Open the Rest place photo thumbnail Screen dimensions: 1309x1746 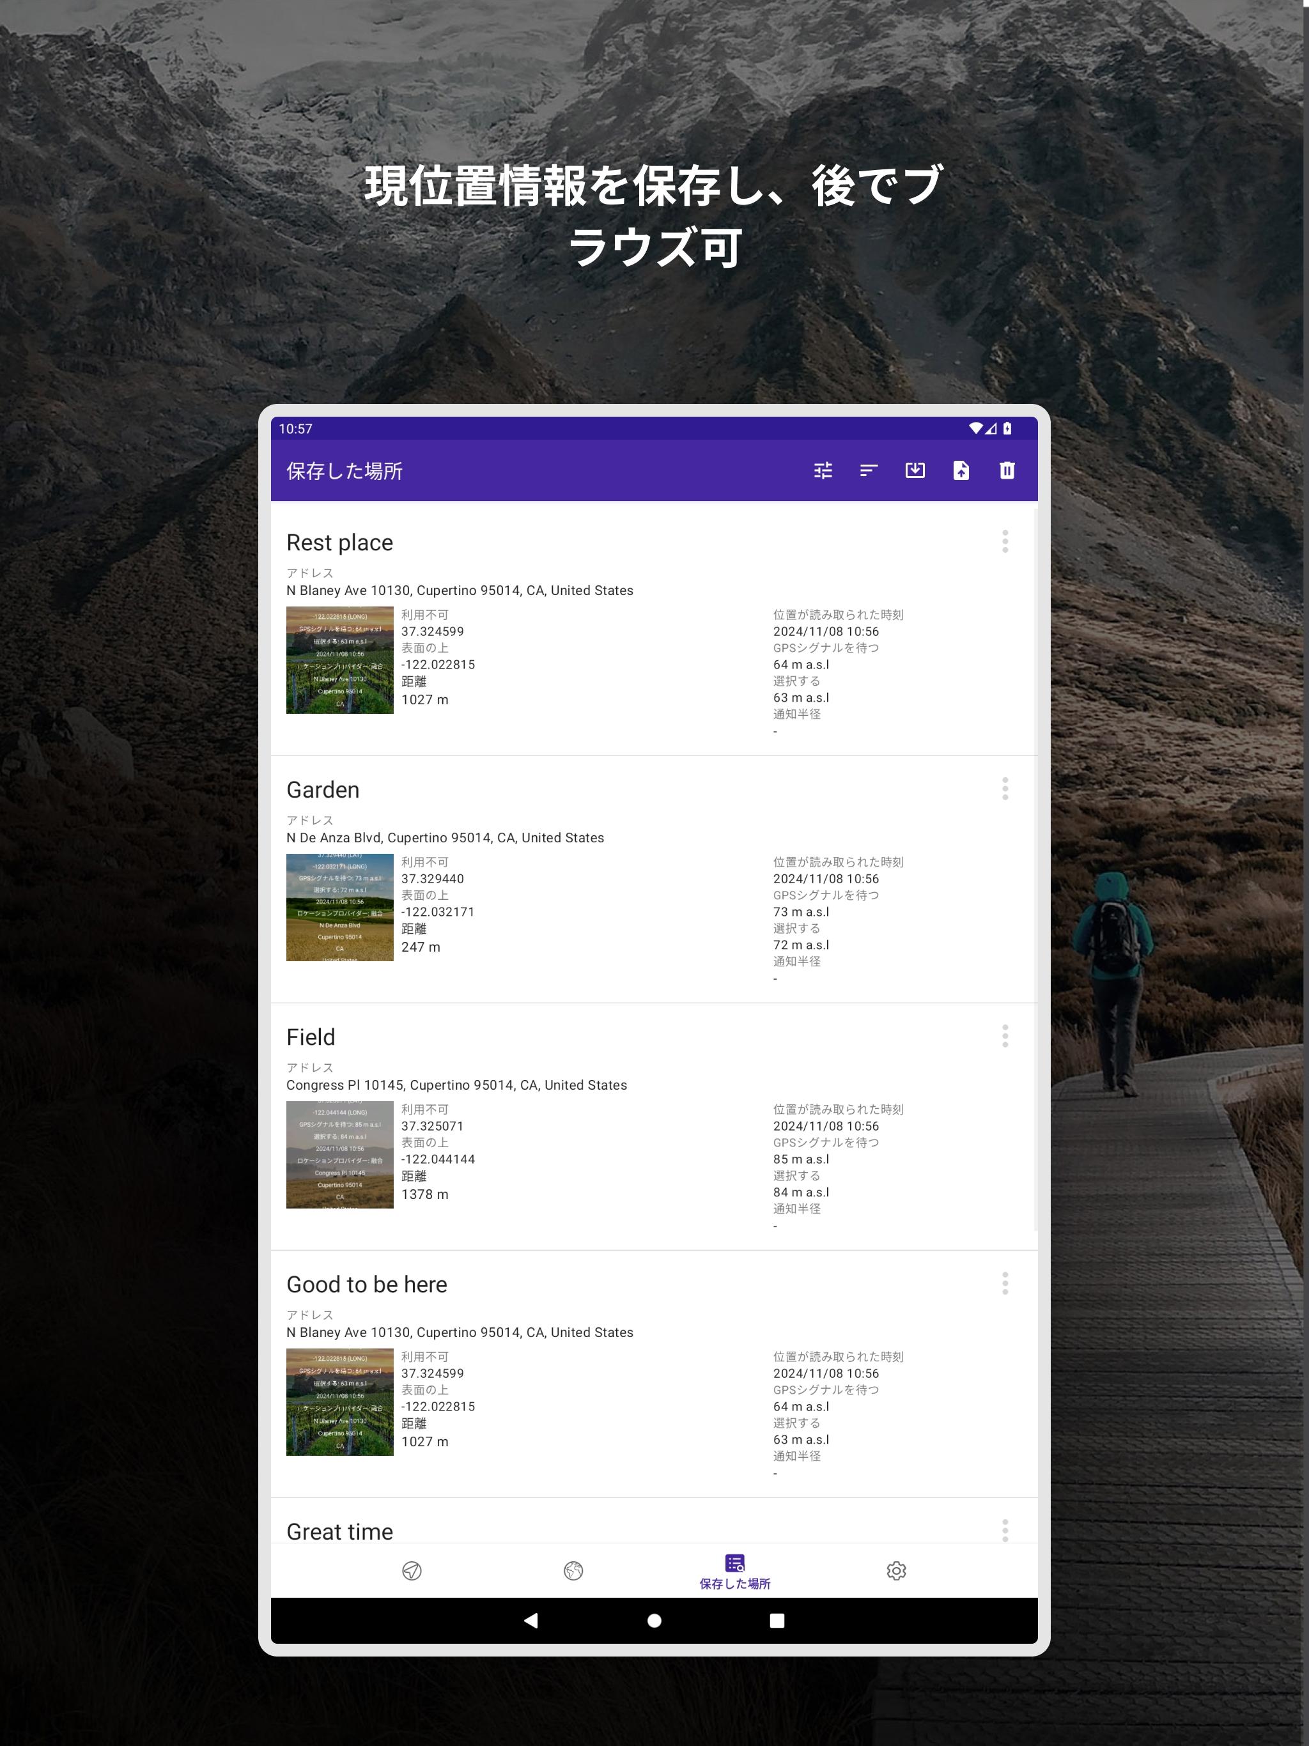point(339,660)
